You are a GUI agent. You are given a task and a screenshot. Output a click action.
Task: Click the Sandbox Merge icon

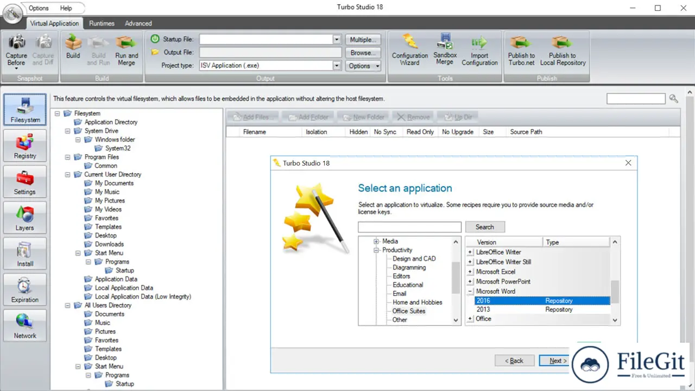tap(445, 42)
